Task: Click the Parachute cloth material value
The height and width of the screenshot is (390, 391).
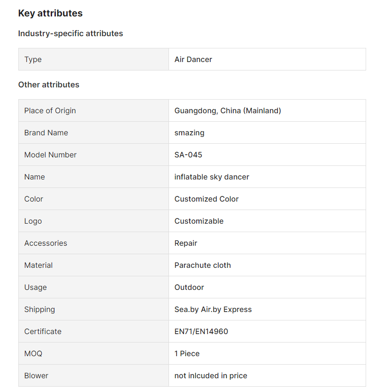Action: (203, 265)
